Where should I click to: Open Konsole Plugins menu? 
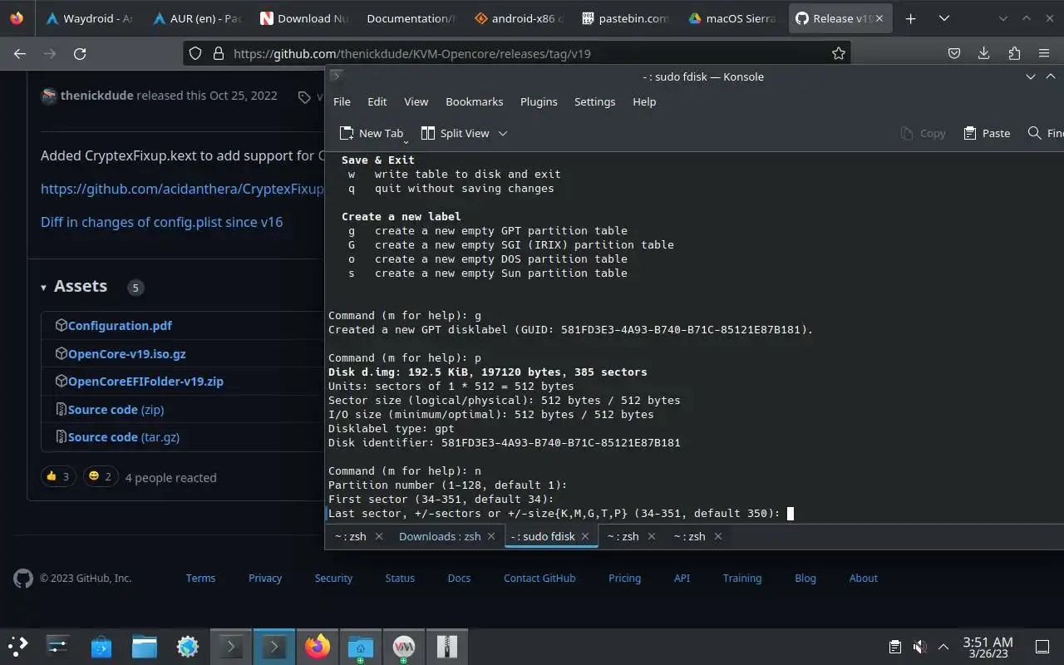coord(539,101)
